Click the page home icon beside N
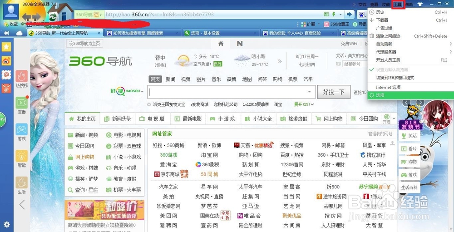The height and width of the screenshot is (232, 454). (221, 44)
